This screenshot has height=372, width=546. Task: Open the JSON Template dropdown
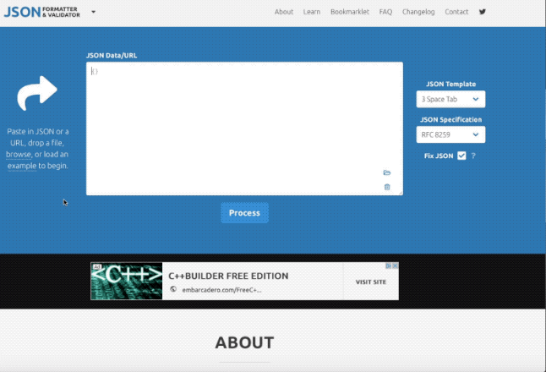pos(450,100)
